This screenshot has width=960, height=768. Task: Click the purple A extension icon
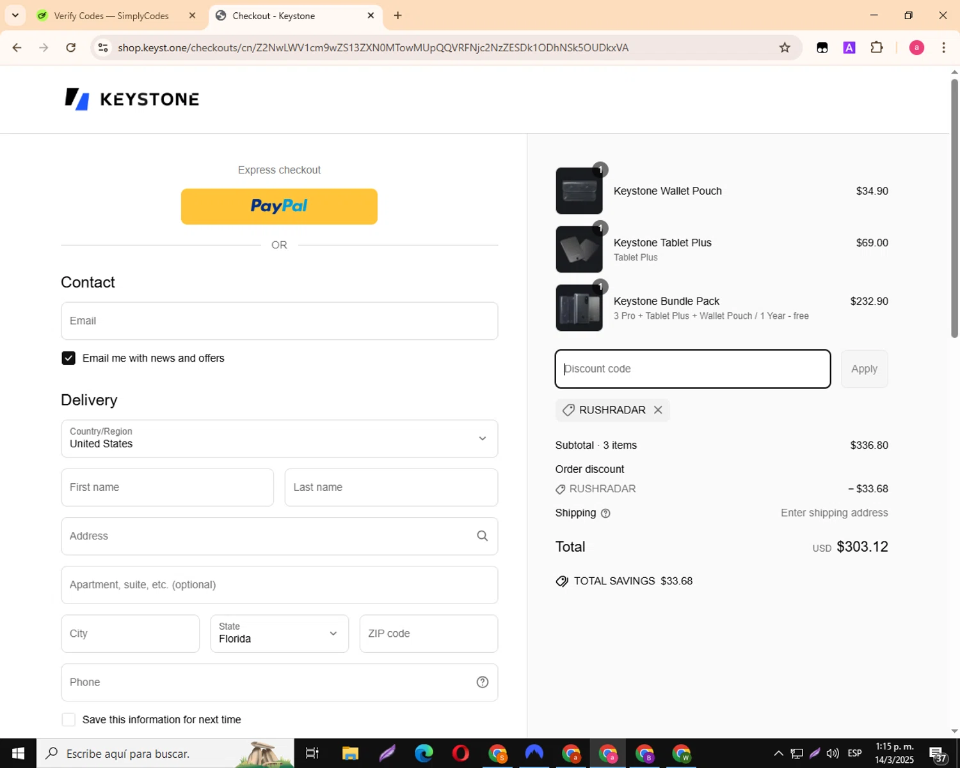coord(849,47)
